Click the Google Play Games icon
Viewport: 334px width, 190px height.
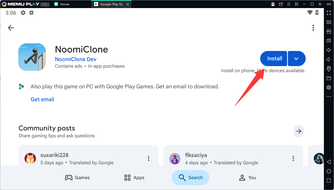(x=21, y=87)
